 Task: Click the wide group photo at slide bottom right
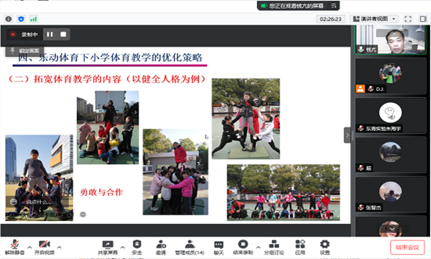(x=284, y=192)
